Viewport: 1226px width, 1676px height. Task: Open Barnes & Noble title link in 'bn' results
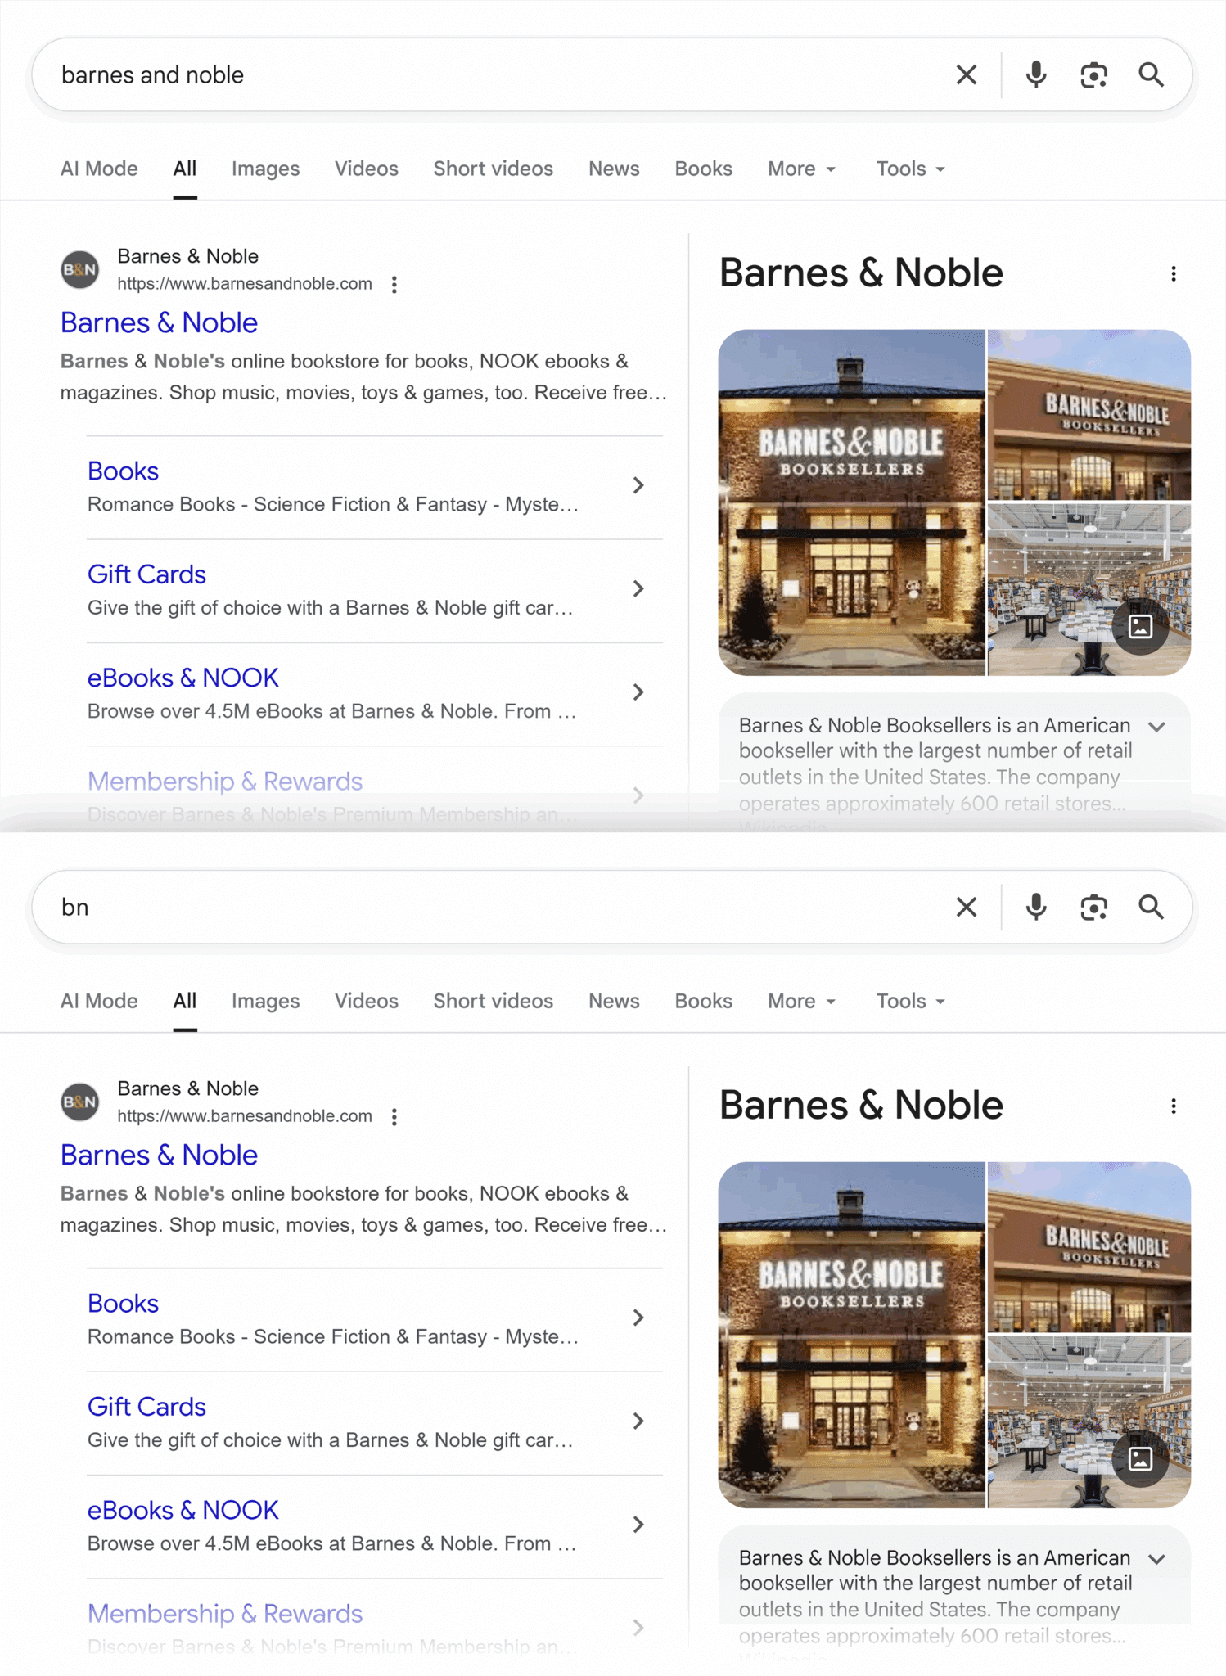click(160, 1156)
